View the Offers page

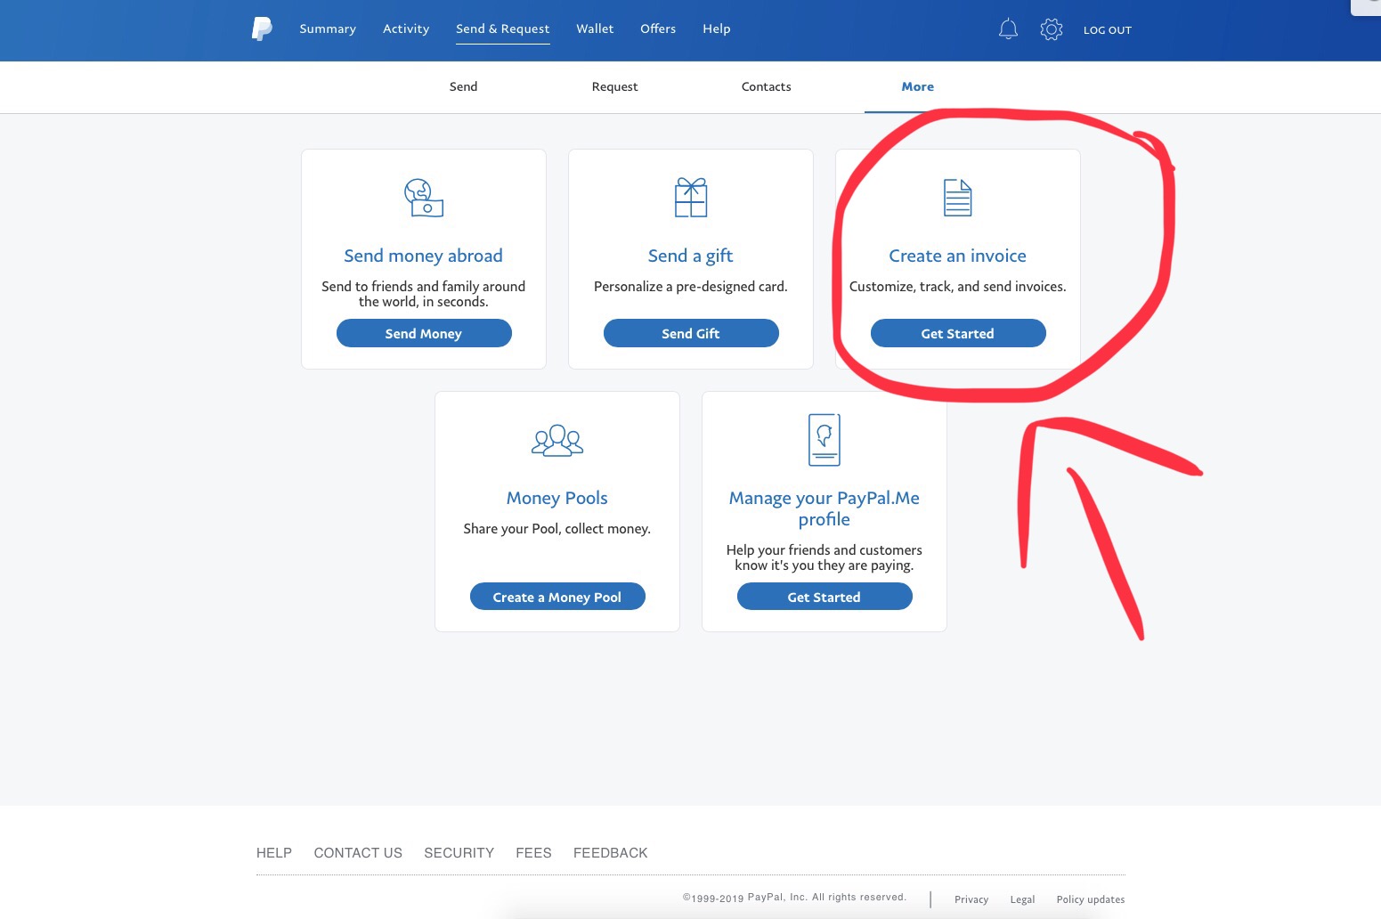658,28
